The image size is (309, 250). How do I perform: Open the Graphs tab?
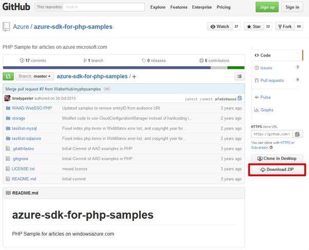click(264, 110)
